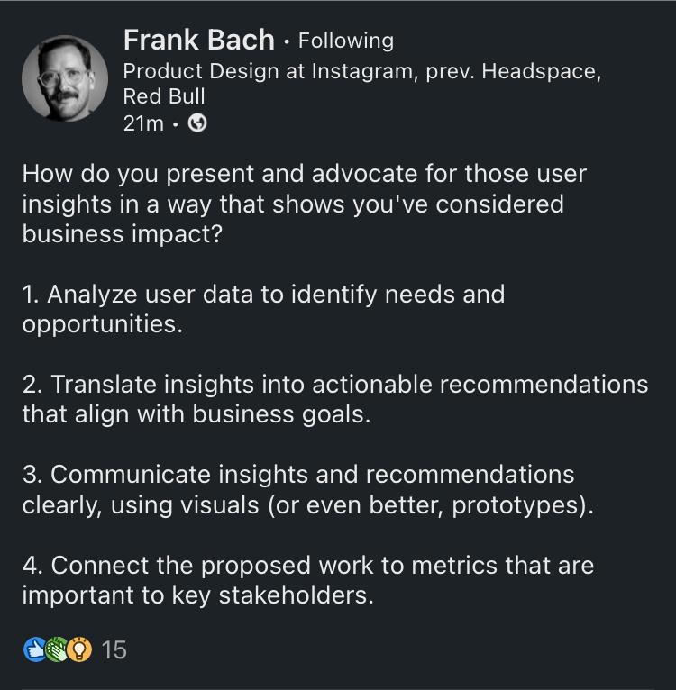Viewport: 676px width, 690px height.
Task: Click the important to key stakeholders line
Action: [197, 595]
